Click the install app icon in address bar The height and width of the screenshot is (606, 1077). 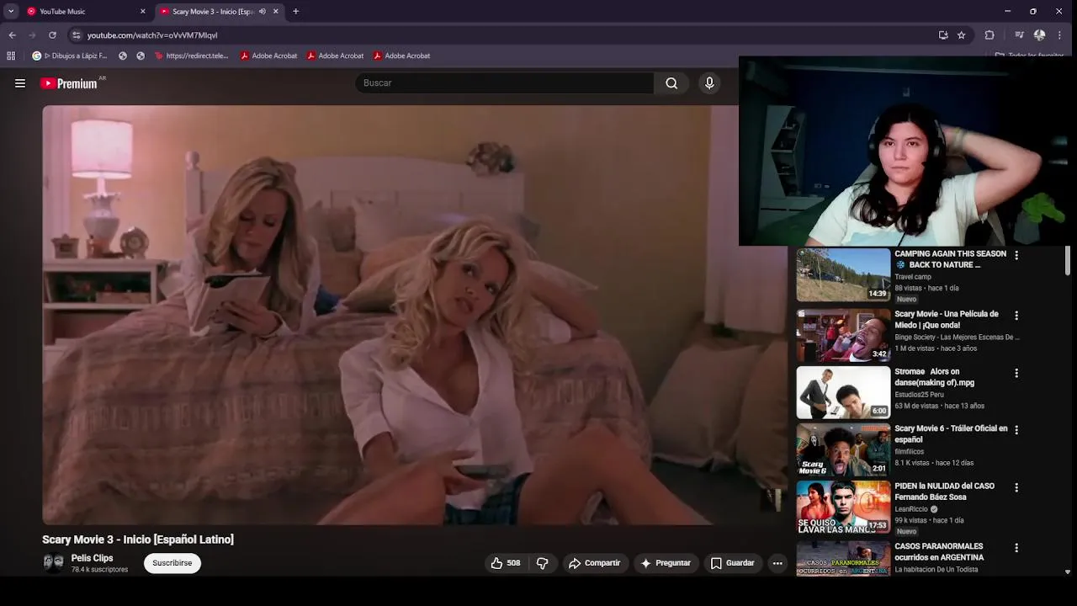coord(943,35)
